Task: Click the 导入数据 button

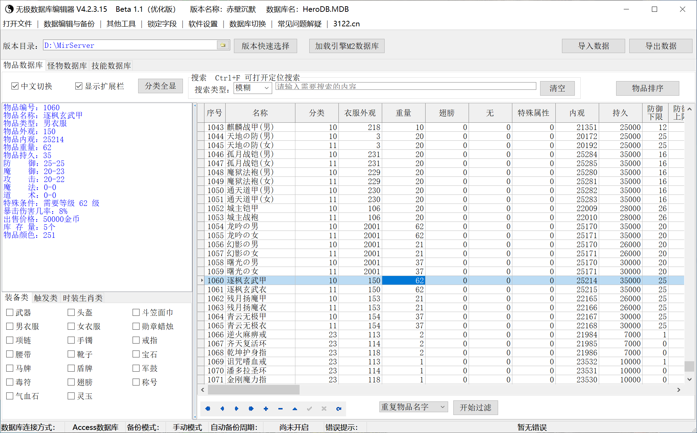Action: tap(594, 46)
